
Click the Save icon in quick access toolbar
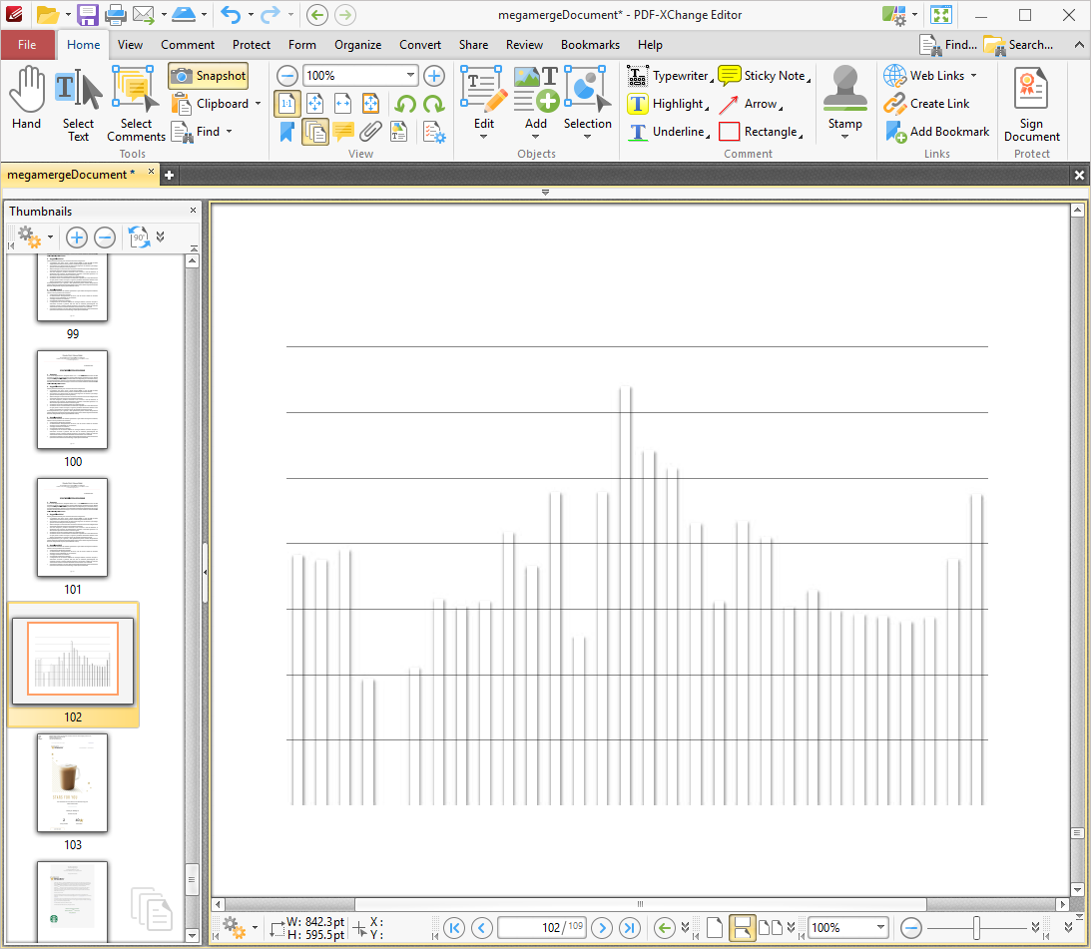pyautogui.click(x=88, y=15)
